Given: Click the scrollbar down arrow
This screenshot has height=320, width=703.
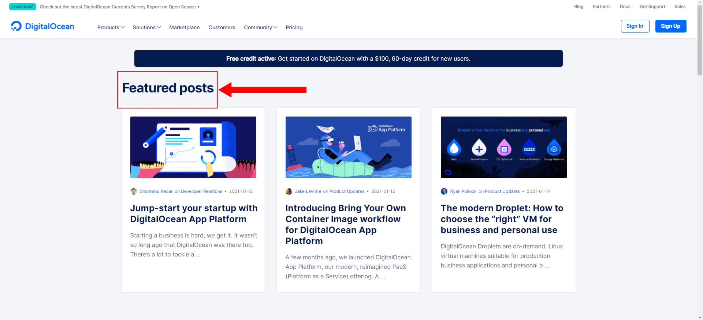Looking at the screenshot, I should point(700,317).
